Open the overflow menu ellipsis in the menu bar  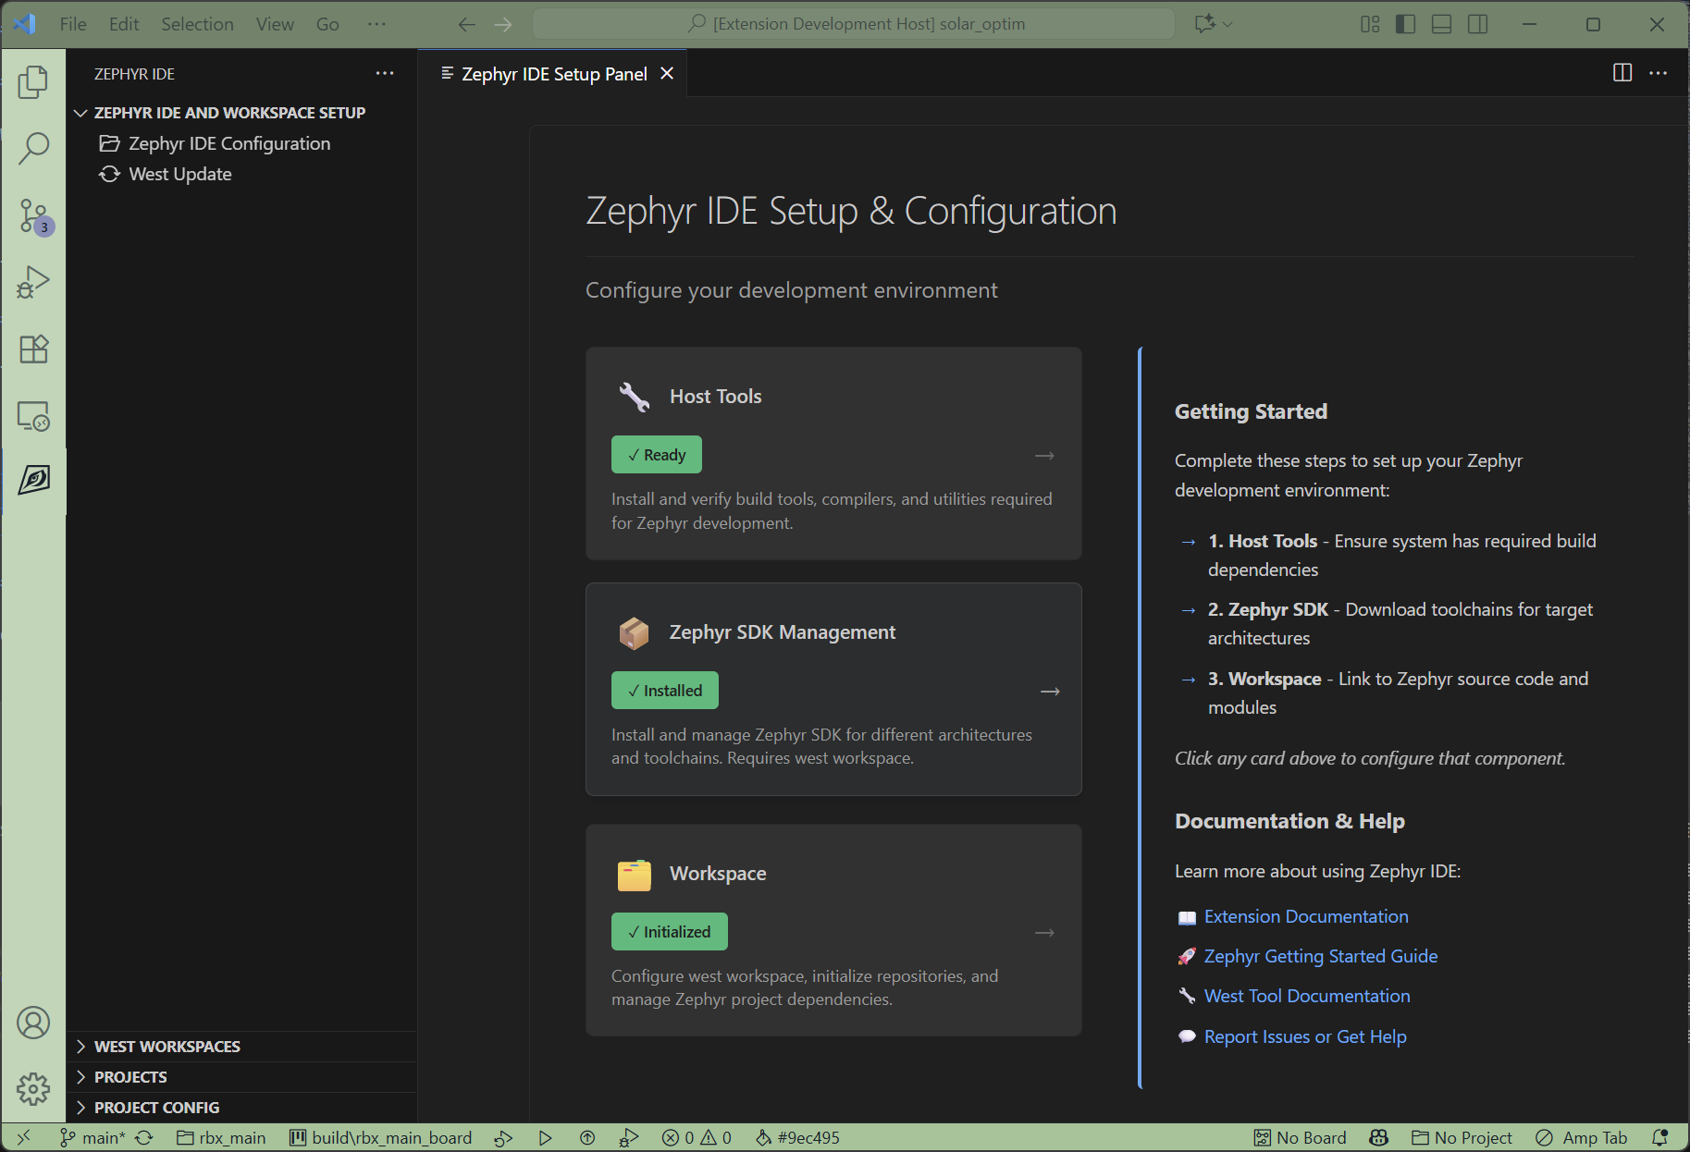click(x=376, y=24)
